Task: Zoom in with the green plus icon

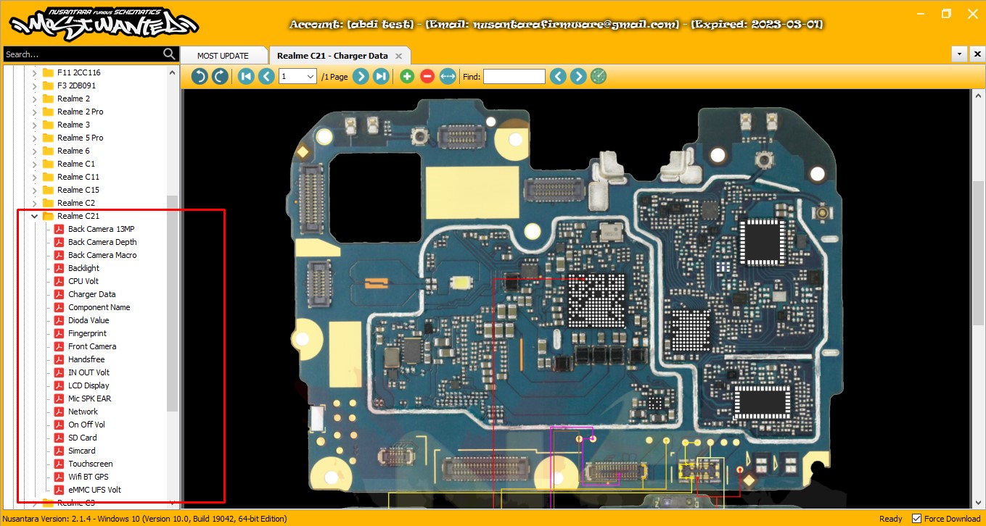Action: [407, 76]
